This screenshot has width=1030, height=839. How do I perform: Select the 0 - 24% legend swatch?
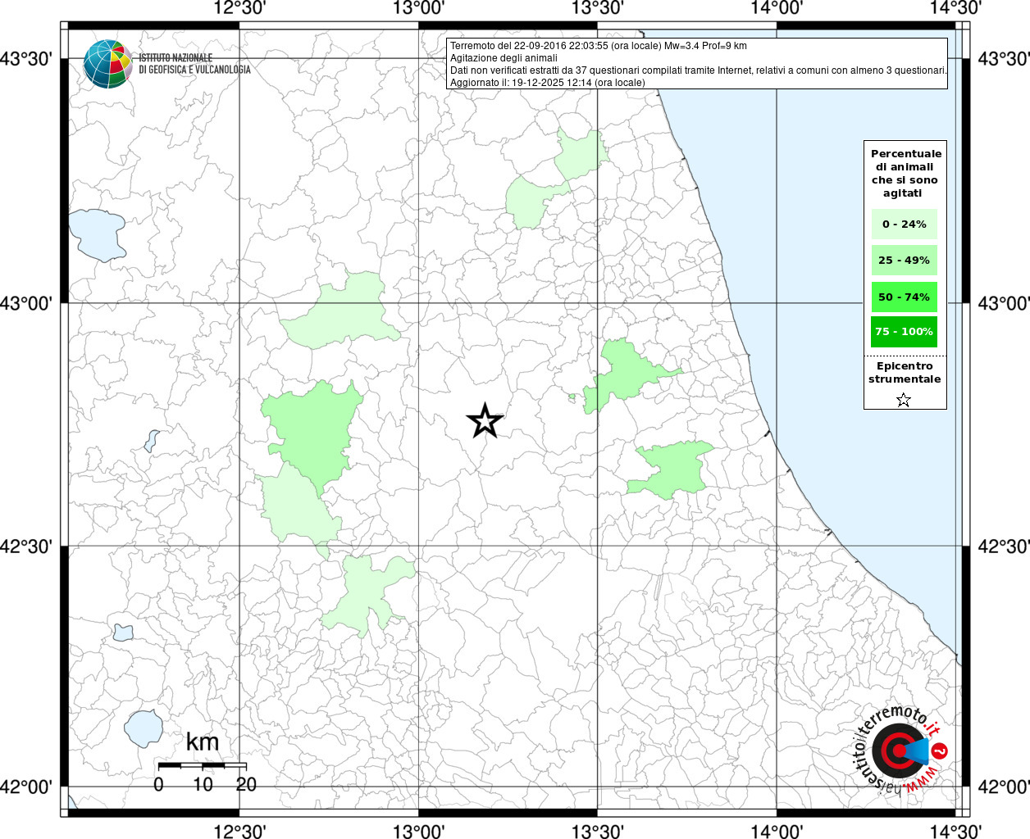click(904, 224)
